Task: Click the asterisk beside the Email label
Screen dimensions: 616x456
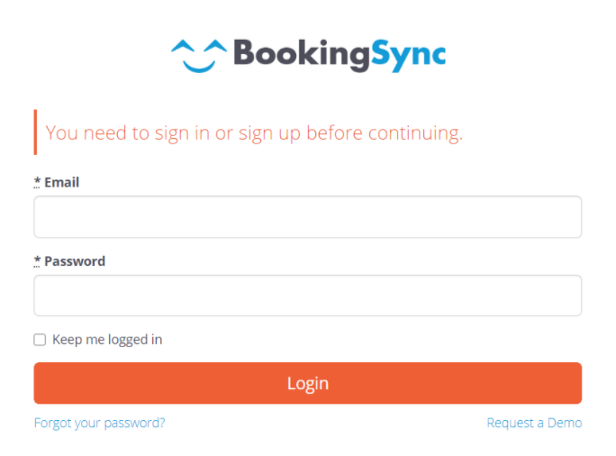Action: (37, 182)
